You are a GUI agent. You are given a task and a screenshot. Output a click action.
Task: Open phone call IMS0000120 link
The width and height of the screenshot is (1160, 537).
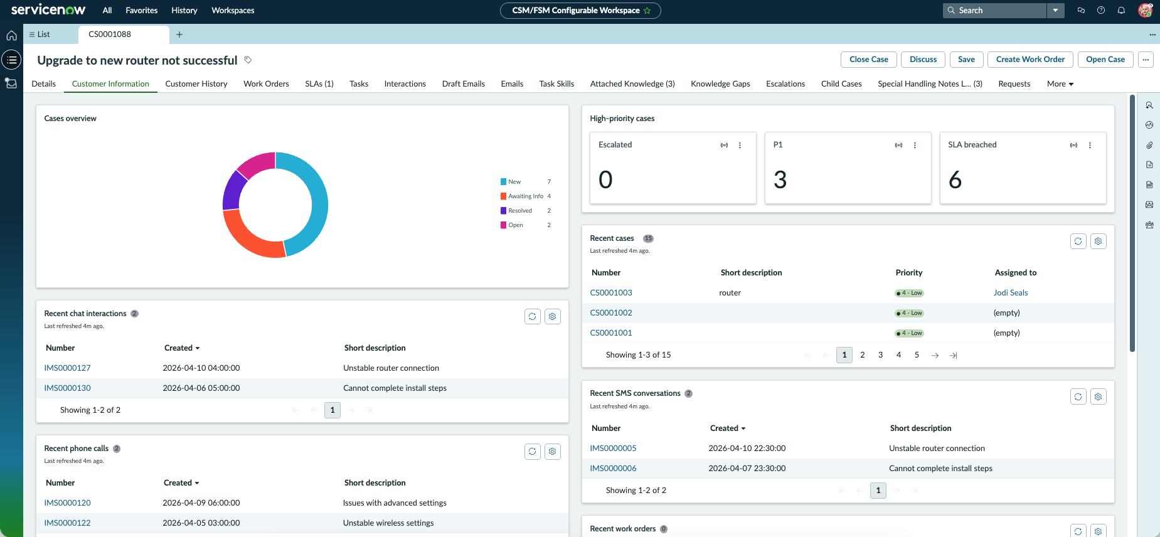click(67, 503)
